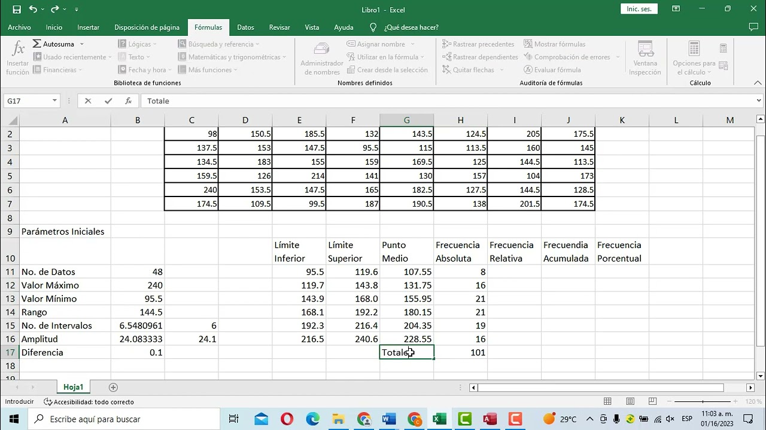Click the Undo arrow icon

coord(33,10)
